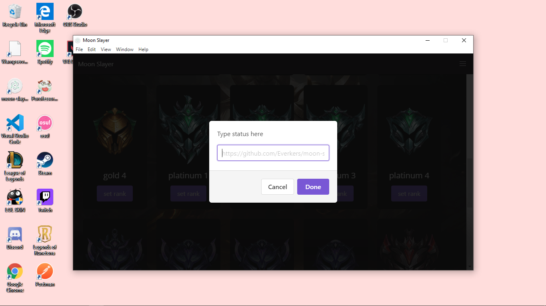Launch League of Legends shortcut
Screen dimensions: 546x306
pos(15,166)
